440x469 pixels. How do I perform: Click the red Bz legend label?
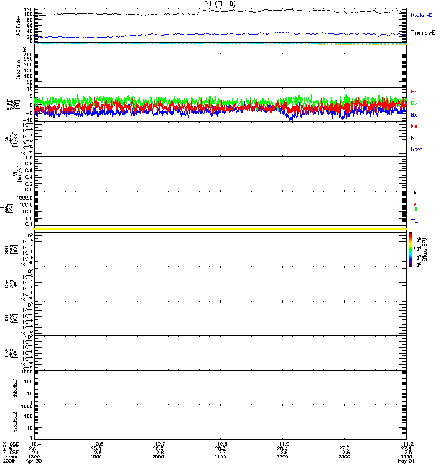pos(414,91)
